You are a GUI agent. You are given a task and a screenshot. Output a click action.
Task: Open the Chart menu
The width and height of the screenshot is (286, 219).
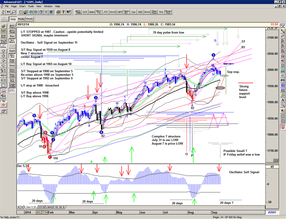click(x=22, y=6)
